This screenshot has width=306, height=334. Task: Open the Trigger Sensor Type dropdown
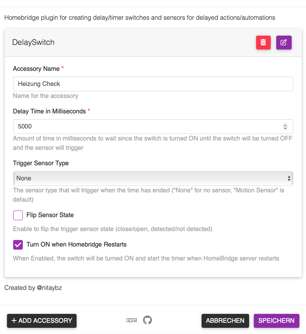153,178
